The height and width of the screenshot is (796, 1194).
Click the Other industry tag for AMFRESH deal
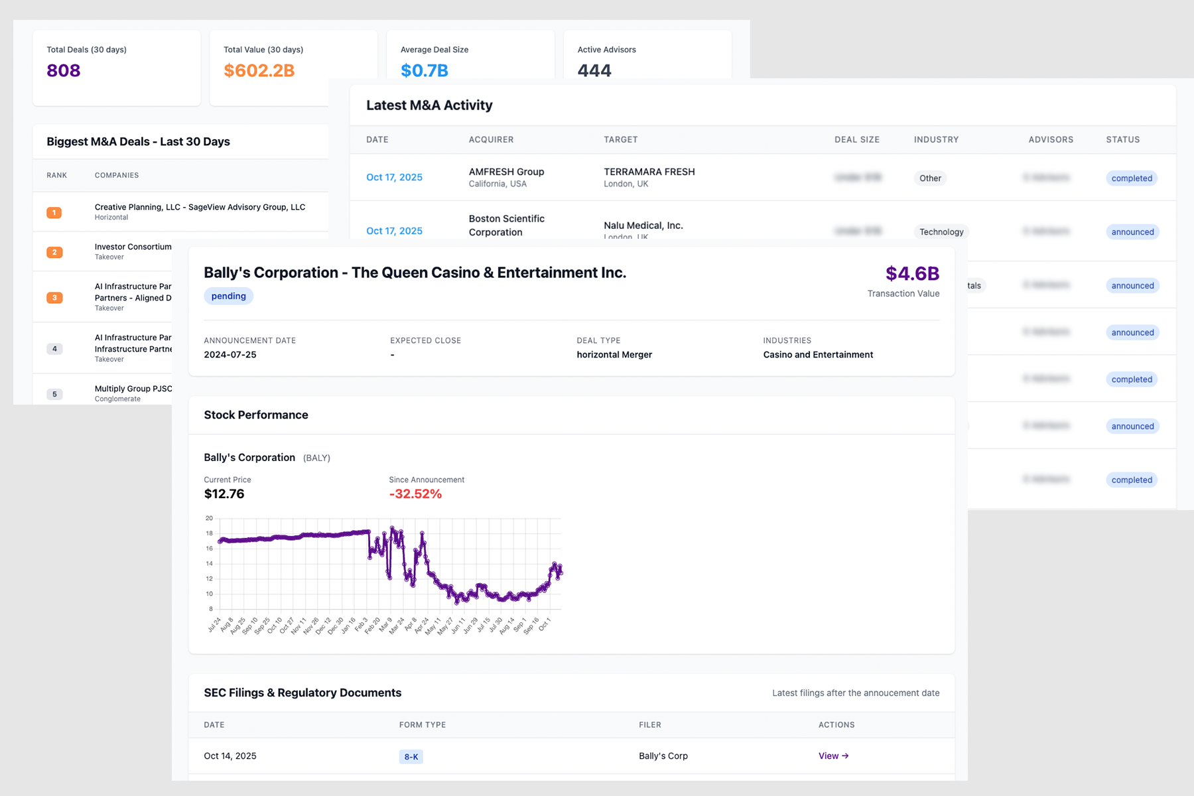(930, 178)
